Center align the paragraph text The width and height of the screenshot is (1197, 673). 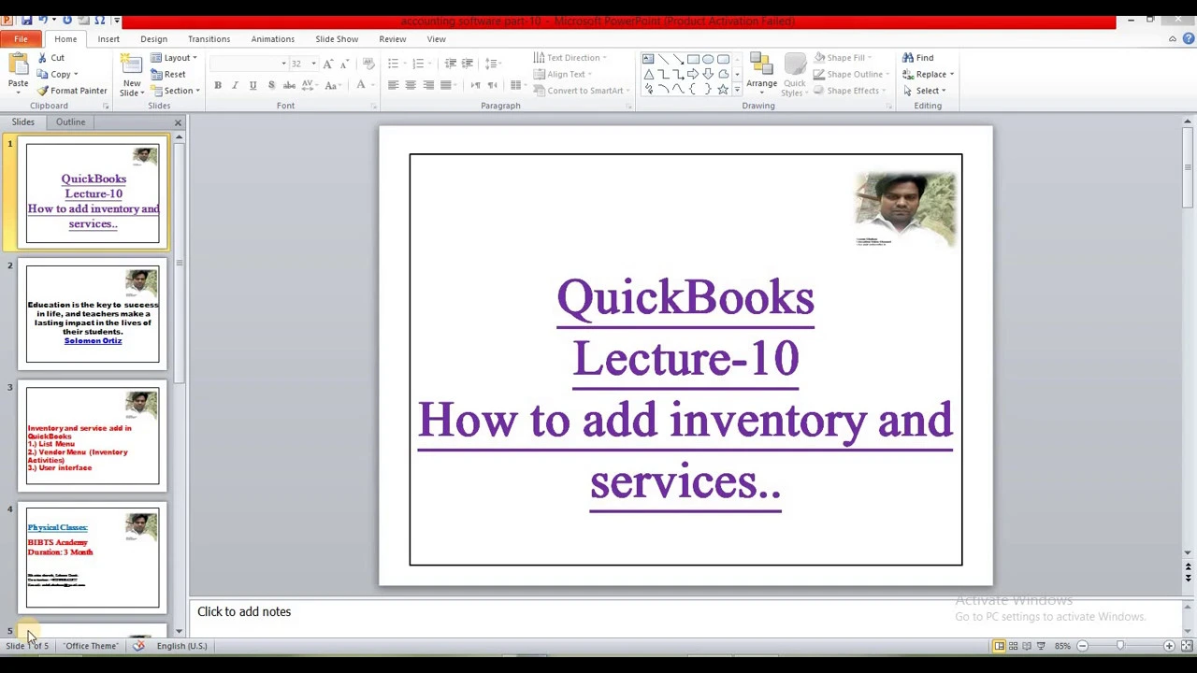coord(411,85)
